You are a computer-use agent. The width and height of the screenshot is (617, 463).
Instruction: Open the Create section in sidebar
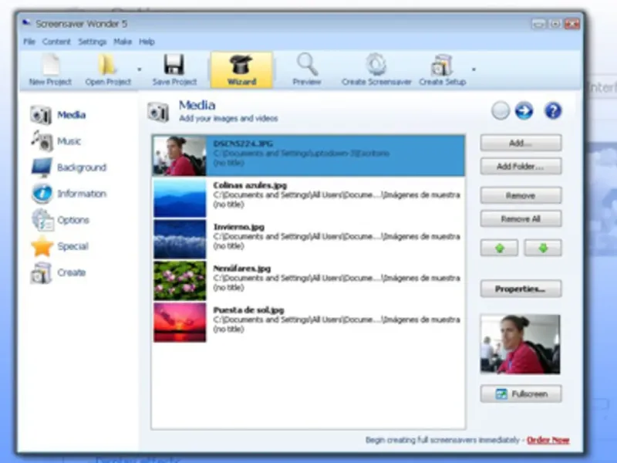[59, 272]
